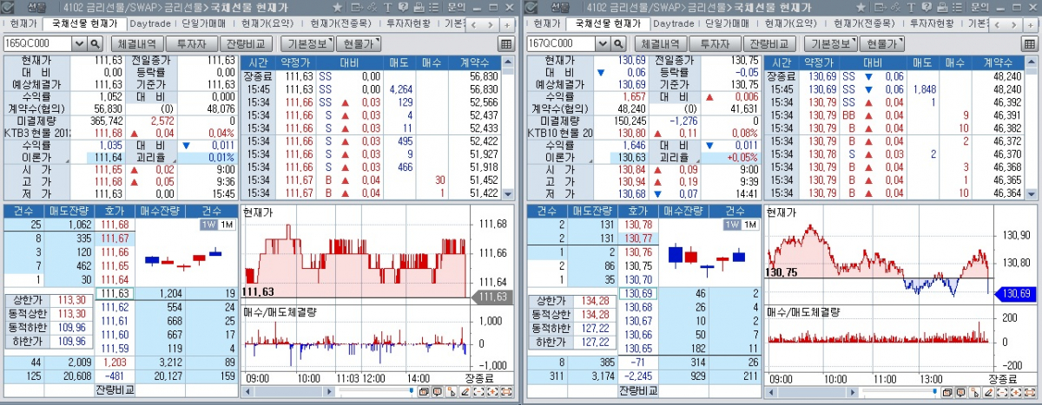Click the favorites star icon in the right window
This screenshot has width=1042, height=405.
click(861, 7)
